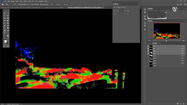Select the Move tool
Screen dimensions: 187x105
[5, 13]
